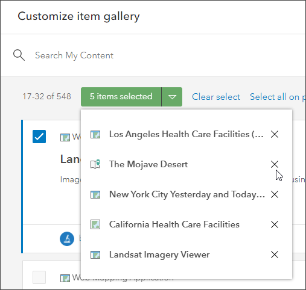Select Los Angeles Health Care Facilities entry
This screenshot has height=290, width=306.
tap(186, 134)
